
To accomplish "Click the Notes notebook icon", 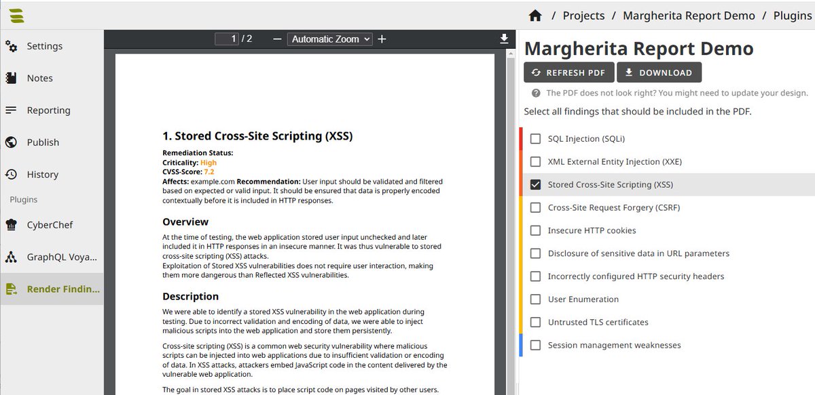I will pos(12,78).
